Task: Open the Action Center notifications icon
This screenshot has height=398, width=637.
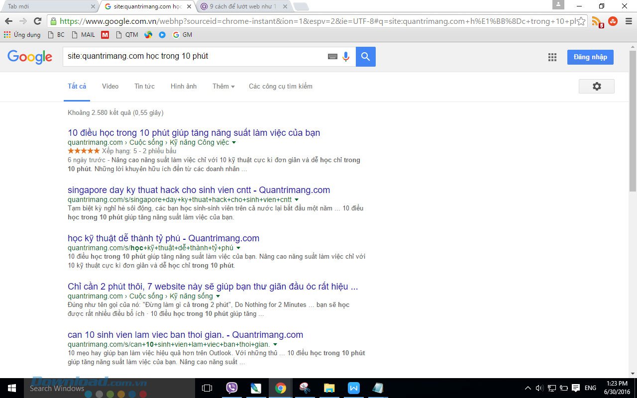Action: click(x=576, y=388)
